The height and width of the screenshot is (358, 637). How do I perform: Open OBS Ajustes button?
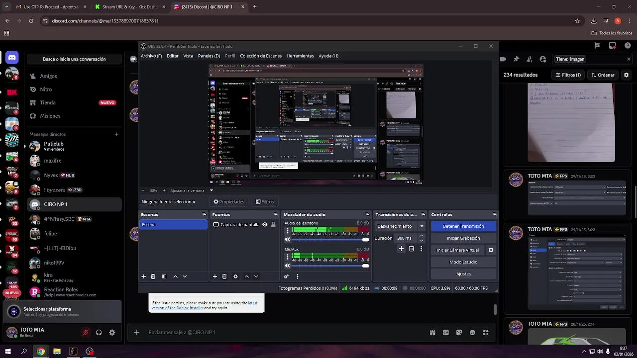(x=463, y=274)
